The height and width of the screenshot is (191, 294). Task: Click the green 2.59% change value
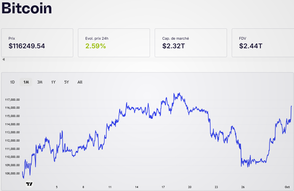[x=95, y=46]
